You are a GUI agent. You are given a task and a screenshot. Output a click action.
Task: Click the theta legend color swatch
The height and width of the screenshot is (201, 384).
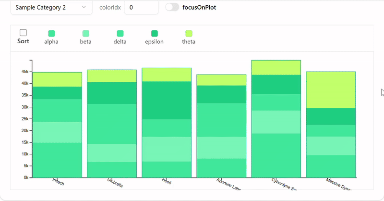[x=189, y=33]
